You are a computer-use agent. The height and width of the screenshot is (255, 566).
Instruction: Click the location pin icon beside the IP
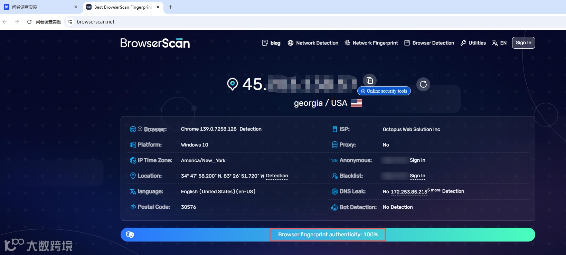pos(233,84)
